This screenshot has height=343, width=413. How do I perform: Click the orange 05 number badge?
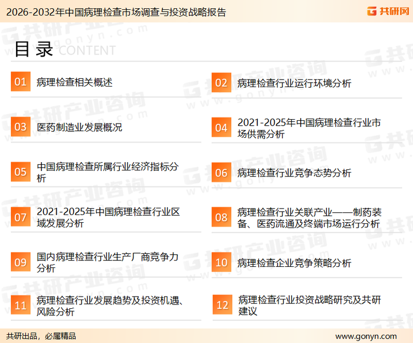(x=20, y=171)
